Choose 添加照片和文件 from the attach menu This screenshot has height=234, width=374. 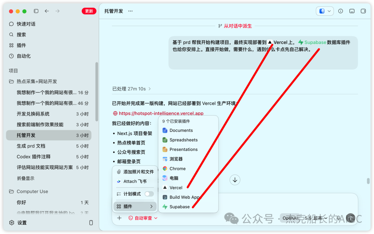pyautogui.click(x=135, y=172)
